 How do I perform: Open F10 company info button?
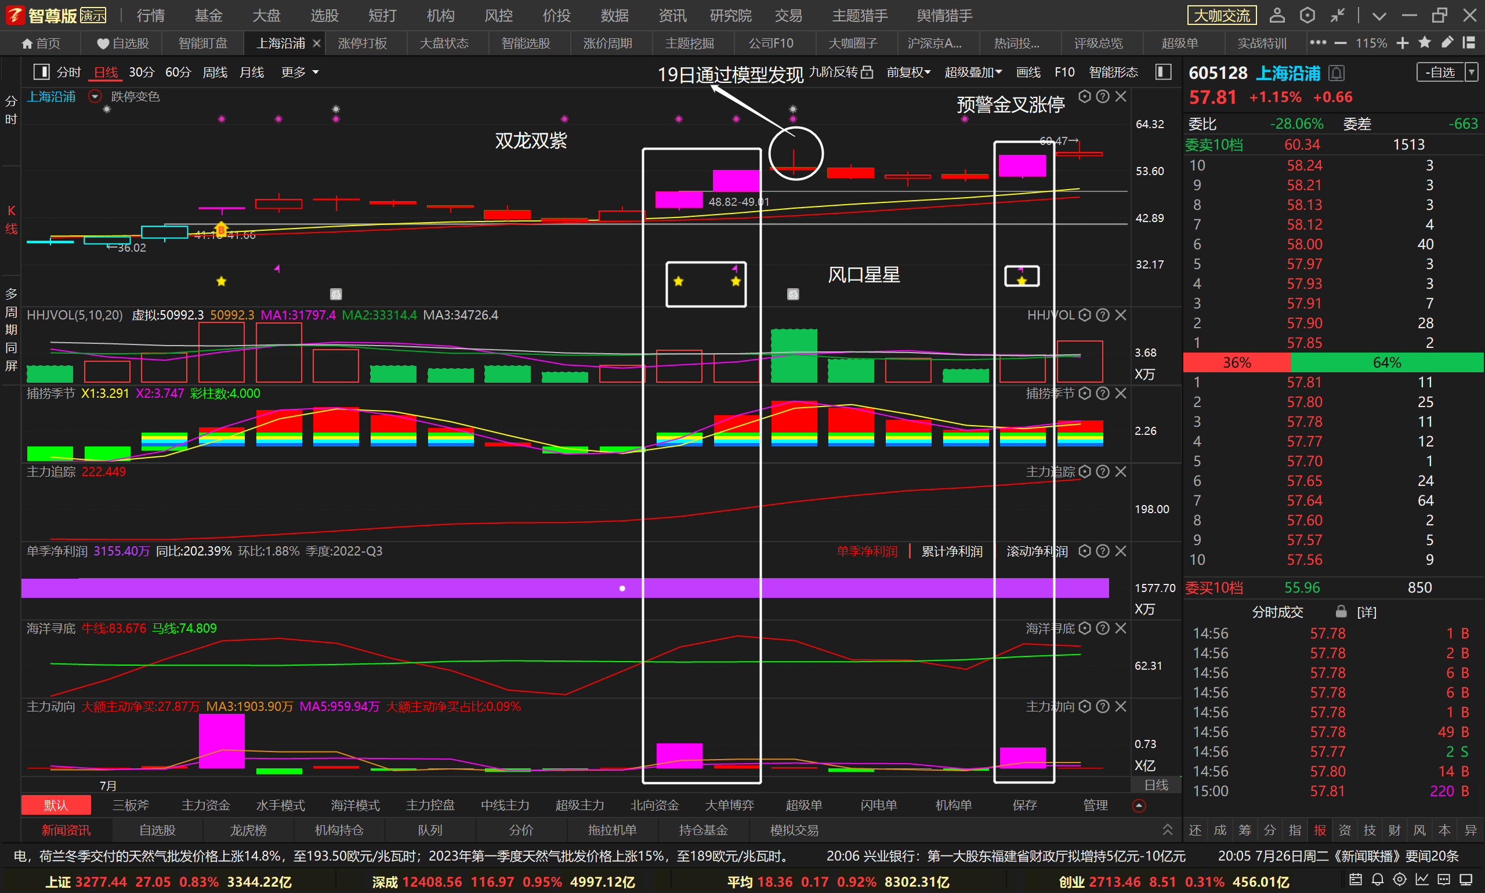click(1064, 72)
